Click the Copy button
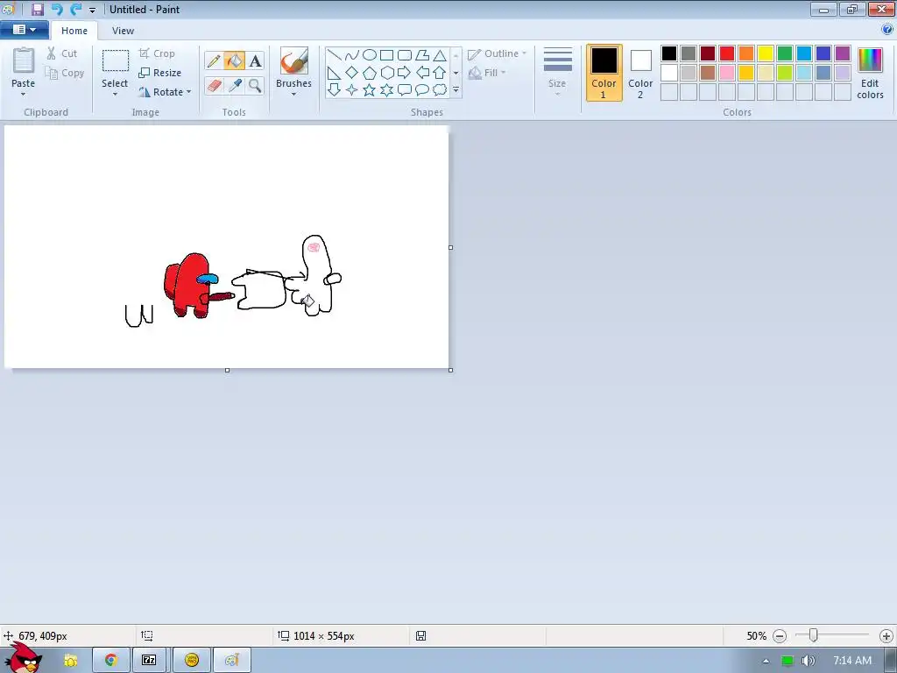This screenshot has width=897, height=673. tap(65, 74)
